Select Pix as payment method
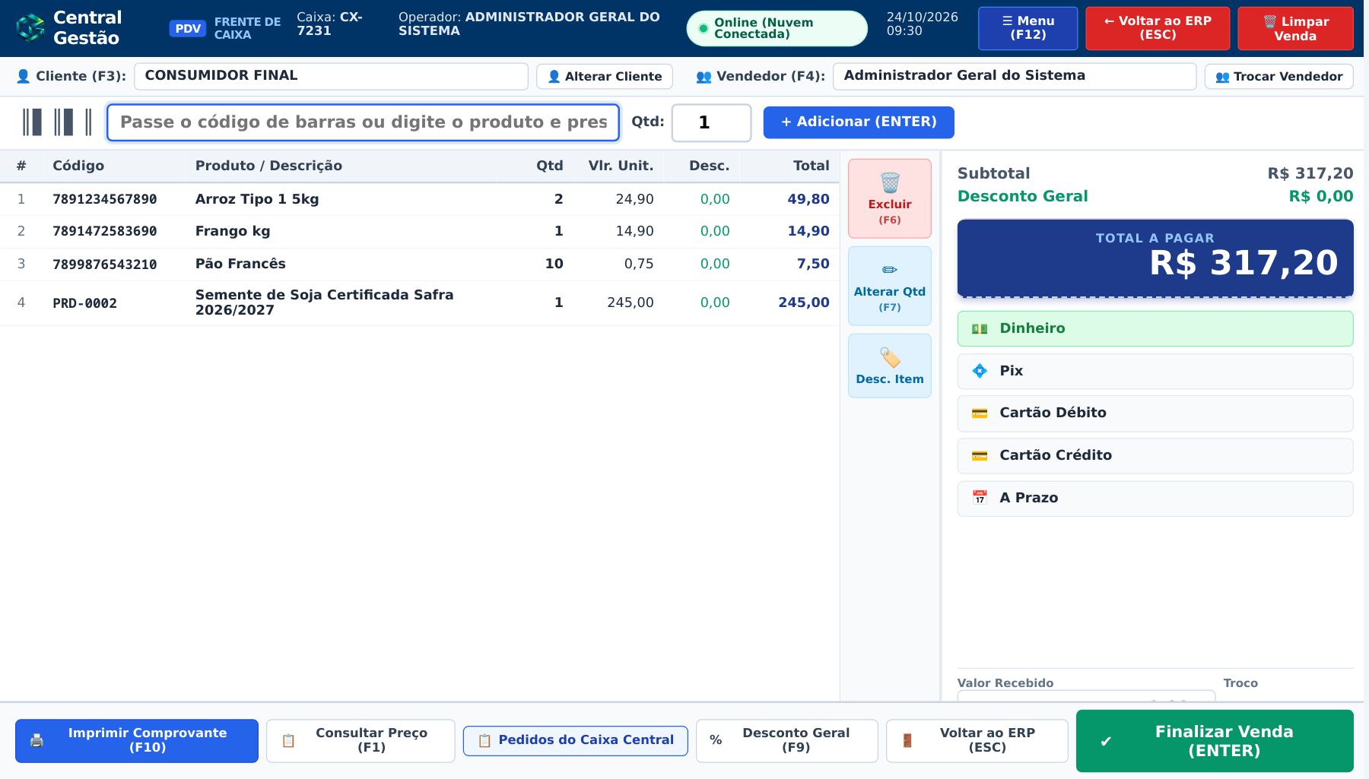This screenshot has width=1369, height=779. [1155, 371]
